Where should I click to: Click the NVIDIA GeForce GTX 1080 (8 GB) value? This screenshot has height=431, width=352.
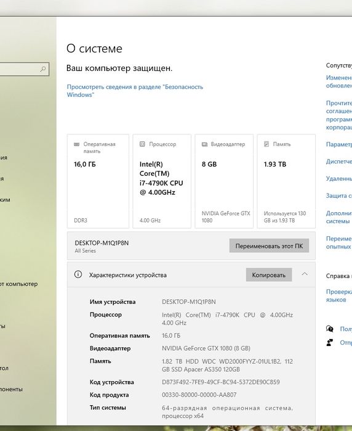(x=206, y=348)
